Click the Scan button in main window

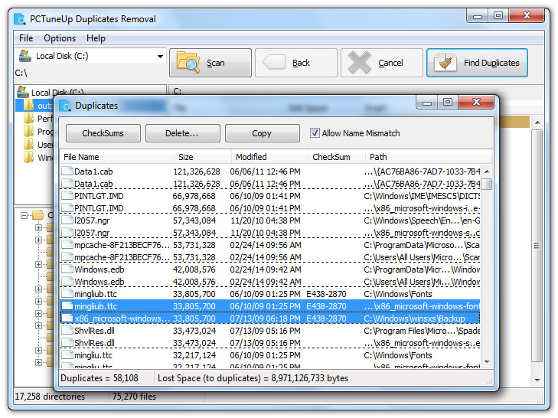tap(210, 63)
